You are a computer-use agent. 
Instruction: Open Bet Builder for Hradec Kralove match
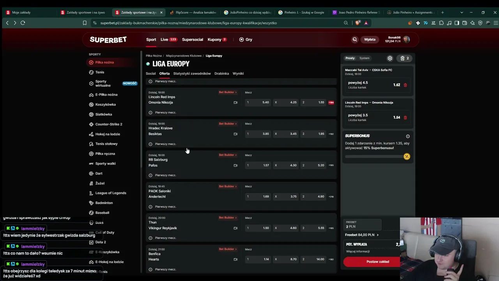click(228, 124)
